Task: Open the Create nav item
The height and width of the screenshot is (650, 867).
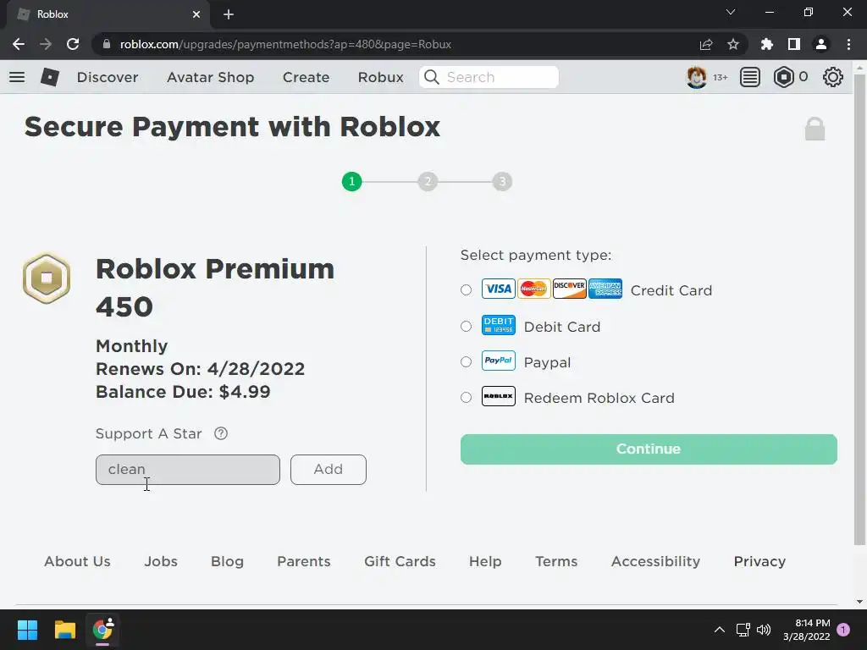Action: pos(306,77)
